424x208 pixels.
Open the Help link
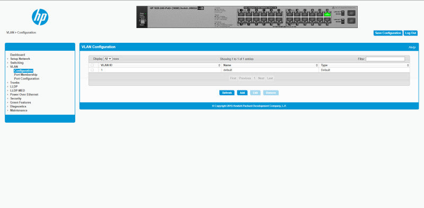tap(412, 47)
